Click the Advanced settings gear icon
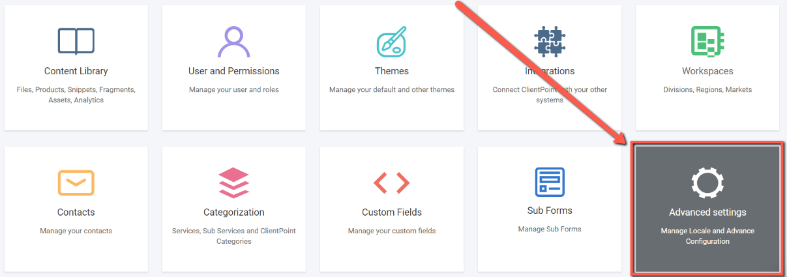 707,183
